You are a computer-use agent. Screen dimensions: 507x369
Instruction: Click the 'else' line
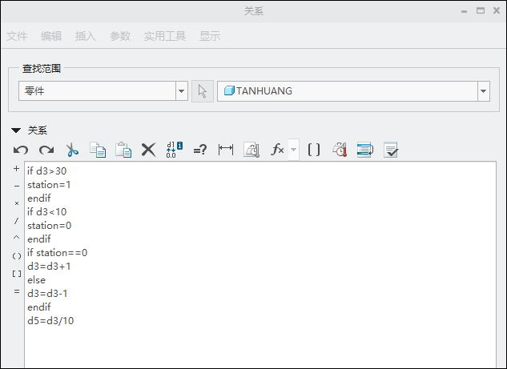[x=37, y=280]
